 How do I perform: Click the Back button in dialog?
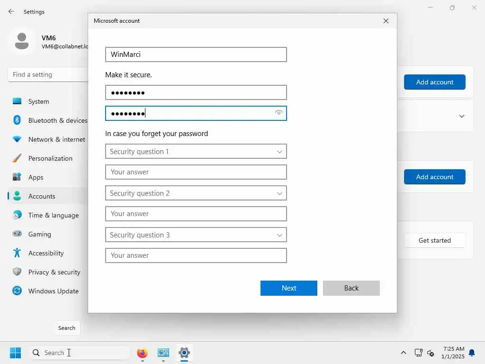351,288
